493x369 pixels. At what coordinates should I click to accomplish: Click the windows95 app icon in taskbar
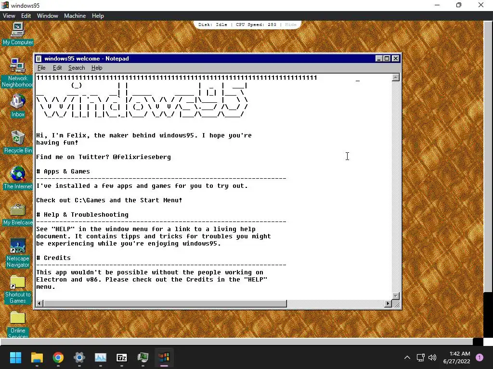click(164, 357)
